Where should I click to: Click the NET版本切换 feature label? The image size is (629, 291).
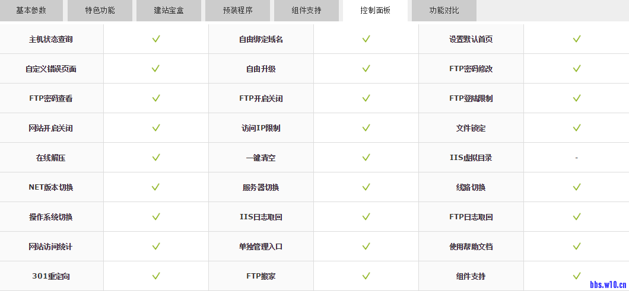pos(51,187)
